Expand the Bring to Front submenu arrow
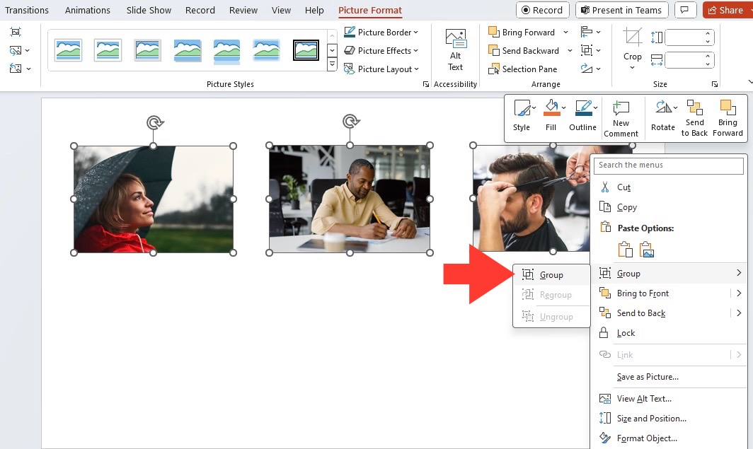Screen dimensions: 753x449 (739, 293)
